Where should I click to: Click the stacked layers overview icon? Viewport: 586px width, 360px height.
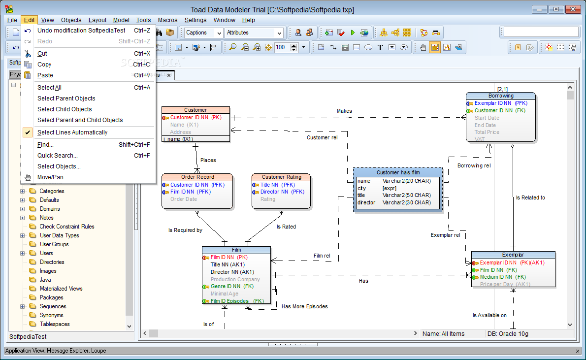coord(458,47)
